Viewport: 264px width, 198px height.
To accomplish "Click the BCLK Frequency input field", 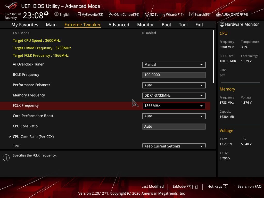I will click(174, 75).
